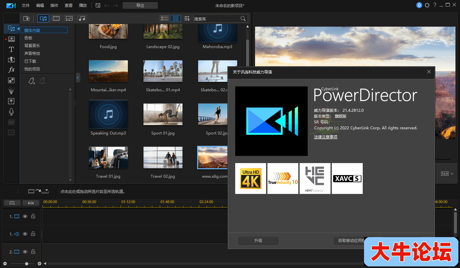Viewport: 460px width, 268px height.
Task: Open the 文件 menu
Action: [26, 6]
